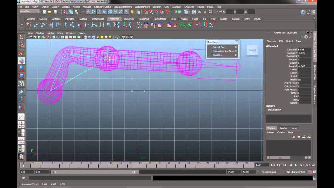Click the time range slider bar
334x188 pixels.
tap(94, 172)
